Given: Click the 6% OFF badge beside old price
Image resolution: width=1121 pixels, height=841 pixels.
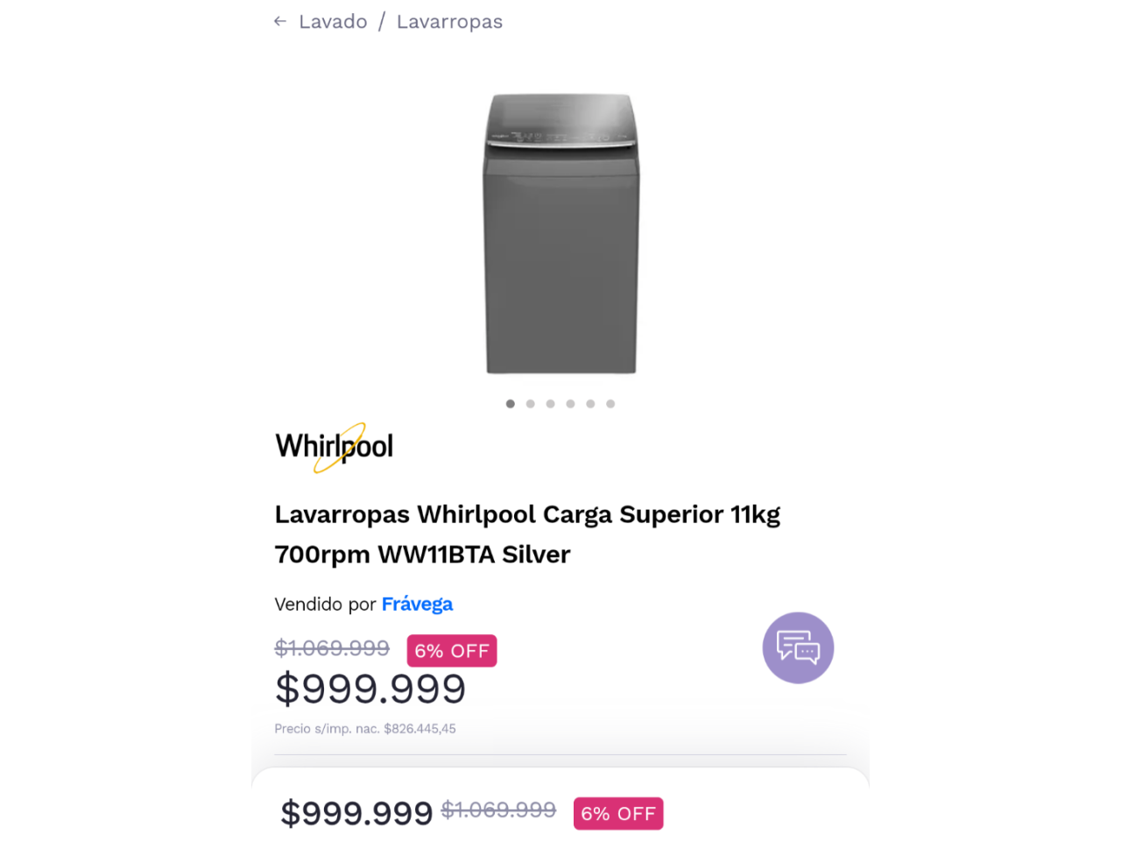Looking at the screenshot, I should click(452, 651).
